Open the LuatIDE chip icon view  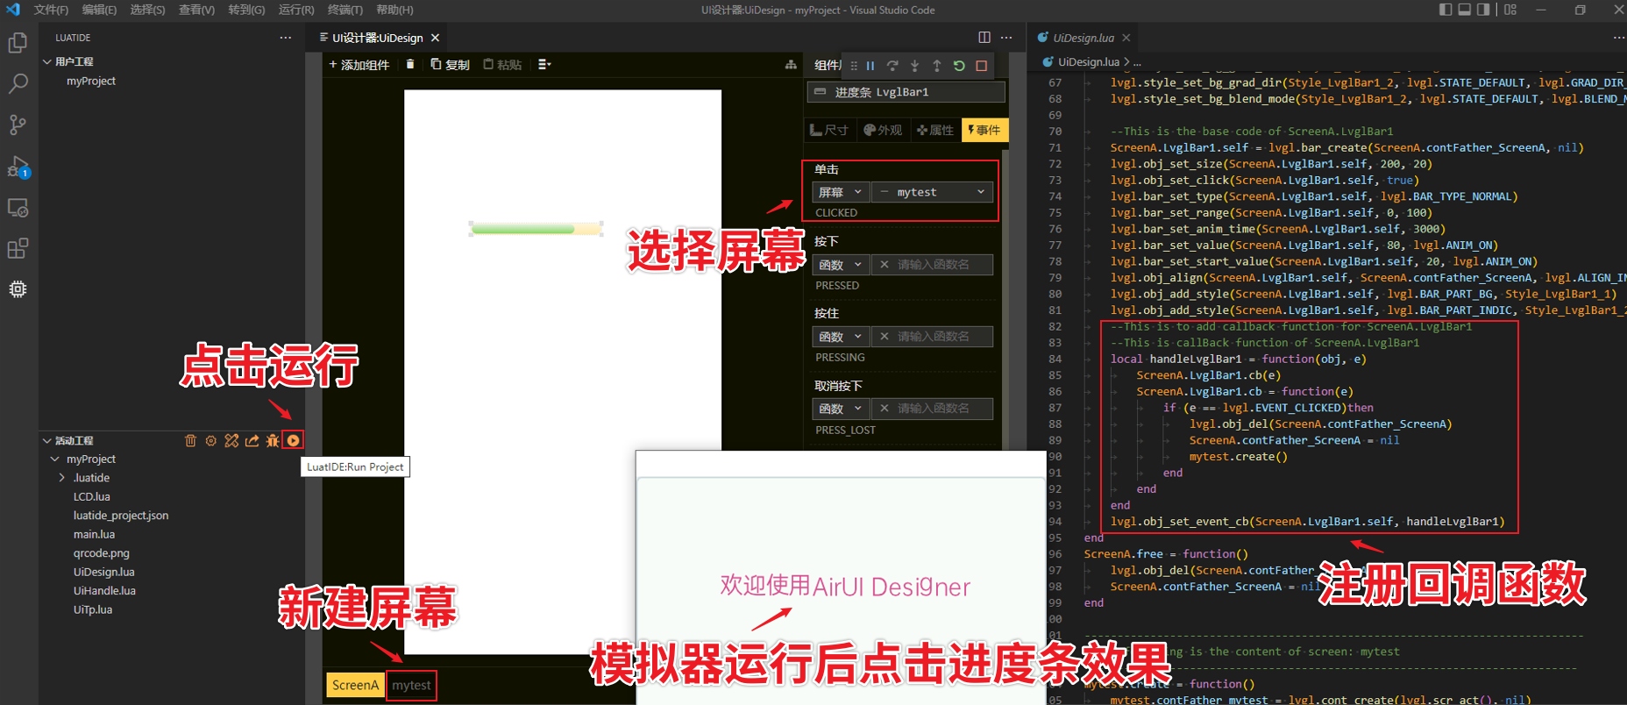[18, 288]
